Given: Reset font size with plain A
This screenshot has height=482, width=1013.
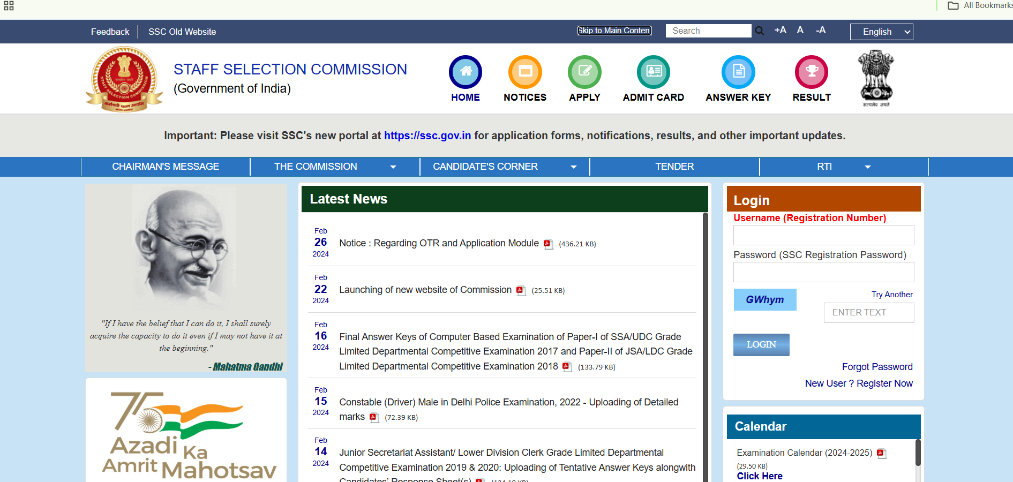Looking at the screenshot, I should pyautogui.click(x=800, y=31).
